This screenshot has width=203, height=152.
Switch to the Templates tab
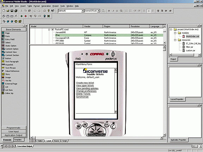pyautogui.click(x=18, y=140)
